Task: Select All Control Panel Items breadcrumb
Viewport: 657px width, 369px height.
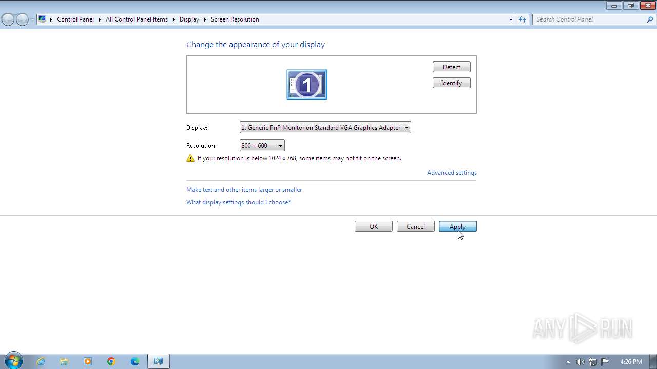Action: (x=137, y=19)
